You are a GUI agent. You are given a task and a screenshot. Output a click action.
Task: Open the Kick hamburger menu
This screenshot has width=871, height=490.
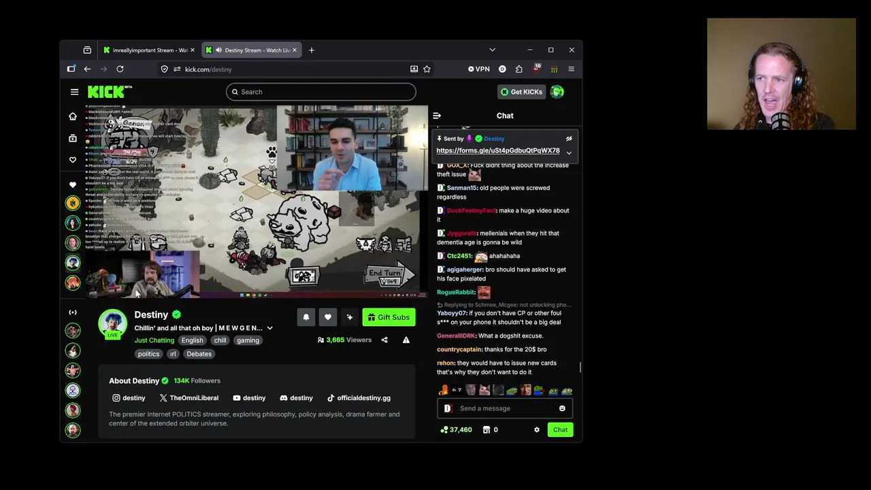point(74,92)
